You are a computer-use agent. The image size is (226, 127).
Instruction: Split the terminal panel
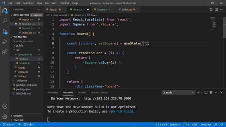click(206, 92)
